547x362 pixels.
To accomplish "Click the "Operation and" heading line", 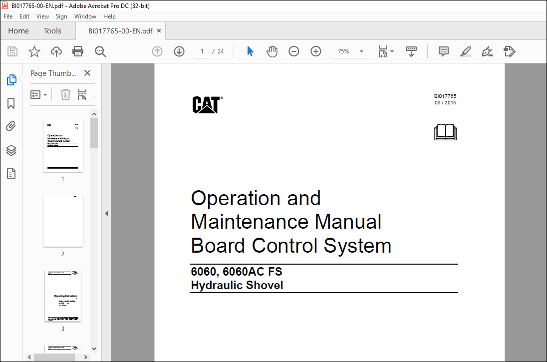I will click(256, 198).
